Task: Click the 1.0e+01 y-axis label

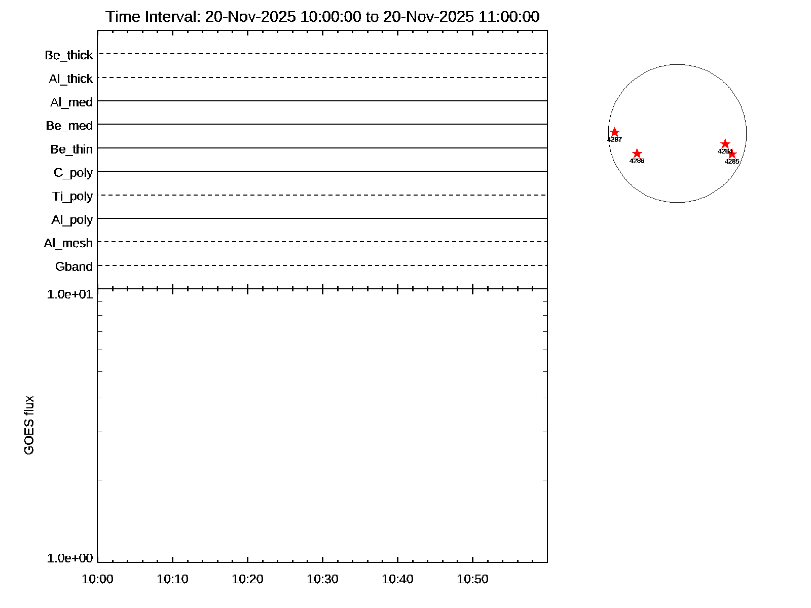Action: point(70,294)
